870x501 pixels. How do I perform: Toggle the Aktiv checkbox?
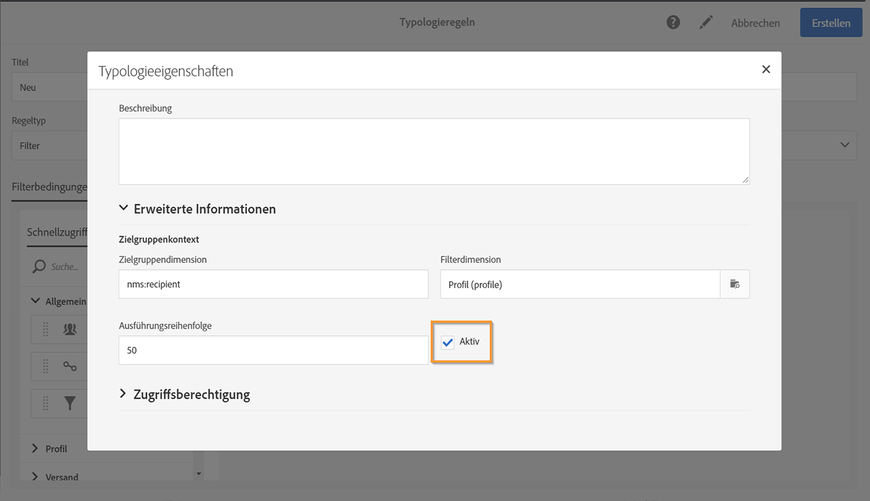click(448, 343)
